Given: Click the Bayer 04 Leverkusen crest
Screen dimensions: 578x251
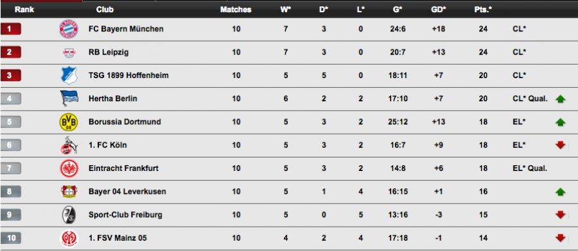Looking at the screenshot, I should (69, 191).
